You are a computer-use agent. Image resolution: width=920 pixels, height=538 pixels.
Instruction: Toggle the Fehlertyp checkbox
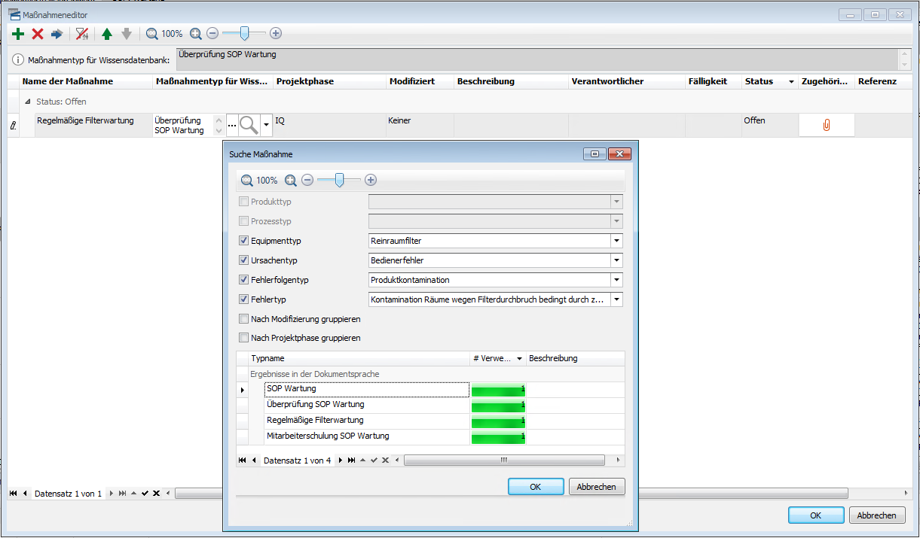click(x=243, y=299)
